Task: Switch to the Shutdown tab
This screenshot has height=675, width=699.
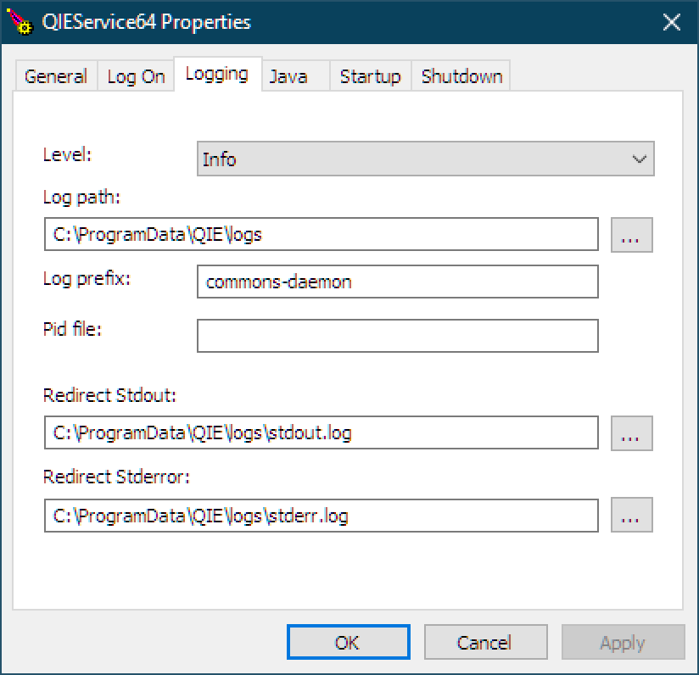Action: pos(461,76)
